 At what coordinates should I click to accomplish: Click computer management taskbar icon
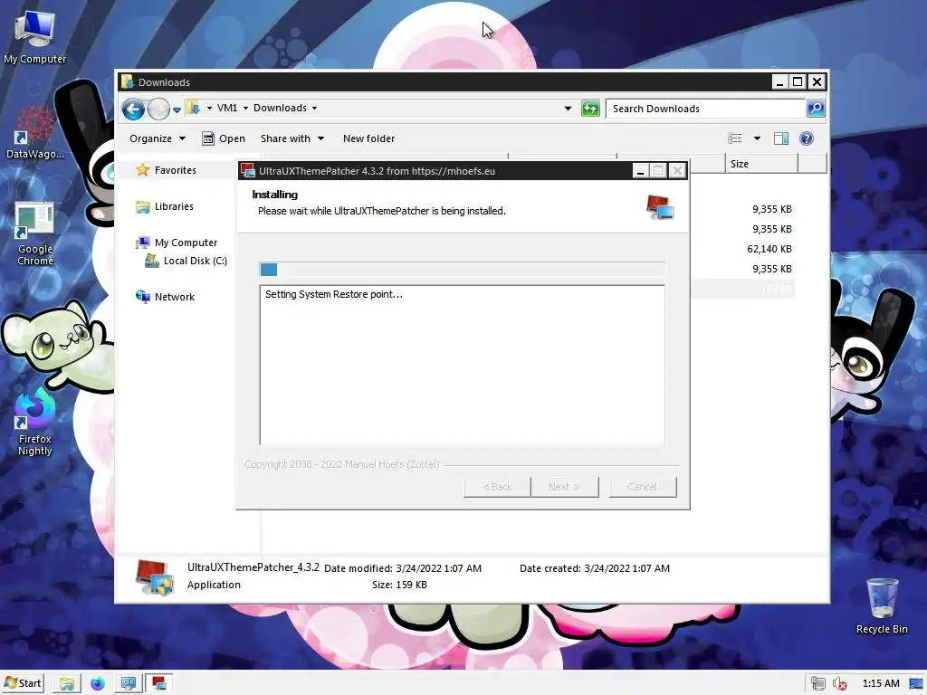pos(128,684)
